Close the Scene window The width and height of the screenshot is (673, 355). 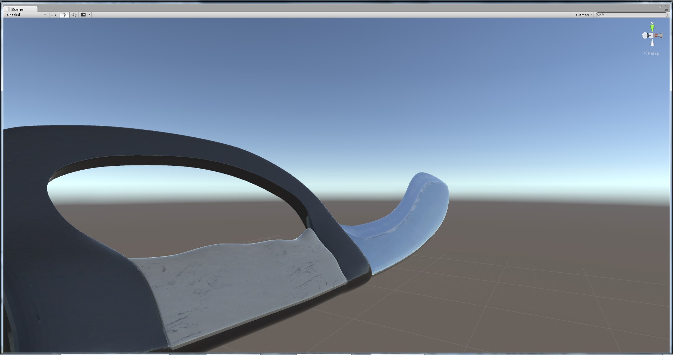pyautogui.click(x=666, y=6)
